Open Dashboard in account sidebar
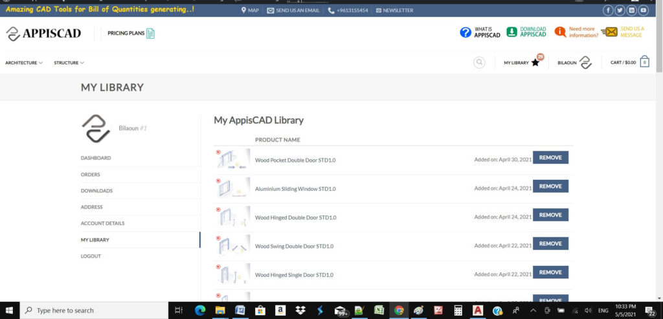 [x=96, y=158]
